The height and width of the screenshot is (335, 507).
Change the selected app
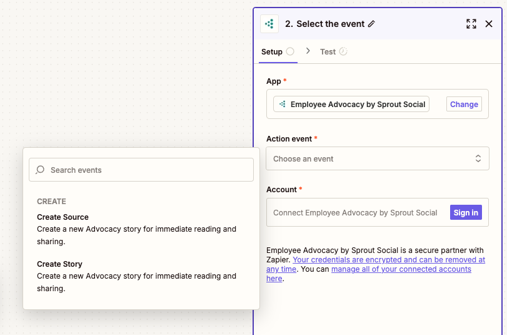click(x=464, y=104)
